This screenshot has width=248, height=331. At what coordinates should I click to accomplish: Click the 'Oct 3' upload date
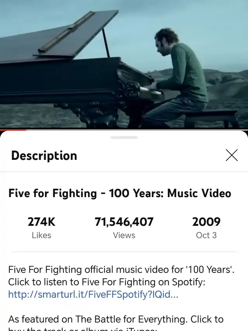tap(206, 235)
